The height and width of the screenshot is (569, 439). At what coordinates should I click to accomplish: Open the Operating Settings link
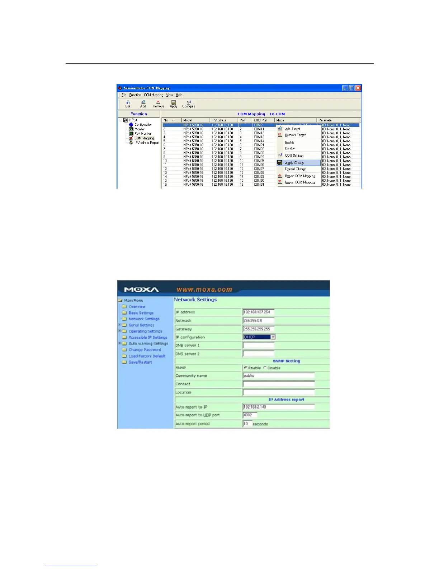click(x=146, y=331)
